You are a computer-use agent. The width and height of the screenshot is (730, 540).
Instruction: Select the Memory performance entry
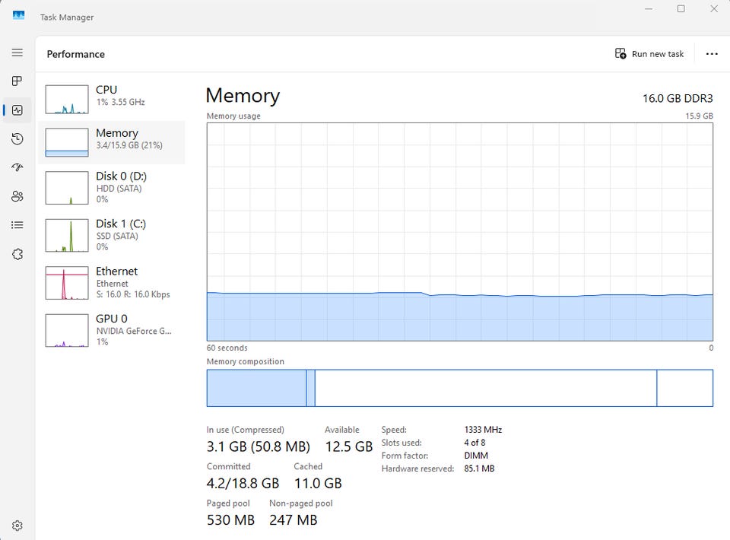112,142
